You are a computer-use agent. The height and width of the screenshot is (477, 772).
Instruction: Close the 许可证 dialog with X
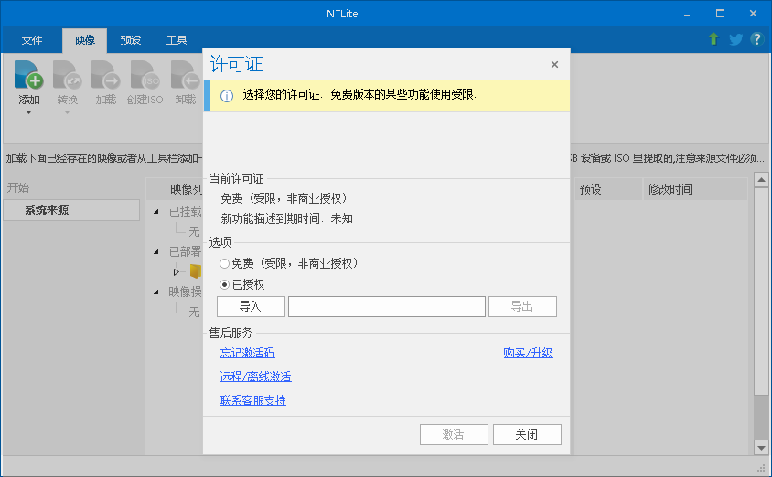(554, 64)
